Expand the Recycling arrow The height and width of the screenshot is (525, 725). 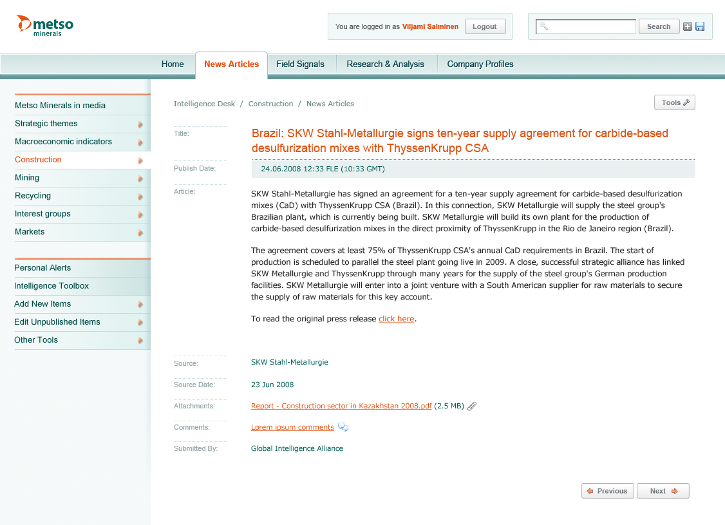coord(140,196)
